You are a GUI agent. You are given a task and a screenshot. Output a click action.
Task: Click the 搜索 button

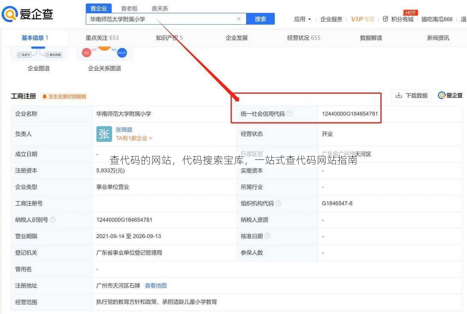[x=260, y=19]
